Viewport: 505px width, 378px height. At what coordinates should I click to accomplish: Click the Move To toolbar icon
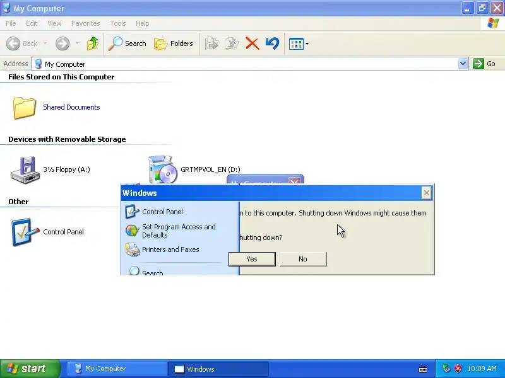[x=211, y=43]
